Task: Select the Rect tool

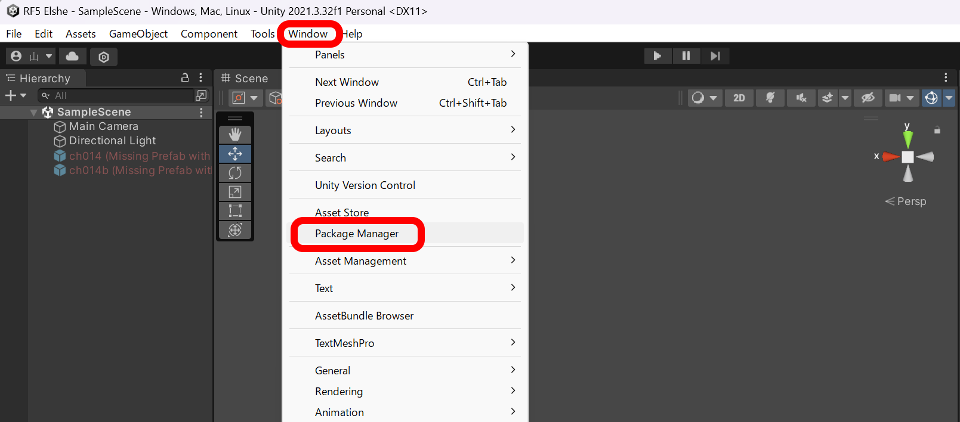Action: click(235, 211)
